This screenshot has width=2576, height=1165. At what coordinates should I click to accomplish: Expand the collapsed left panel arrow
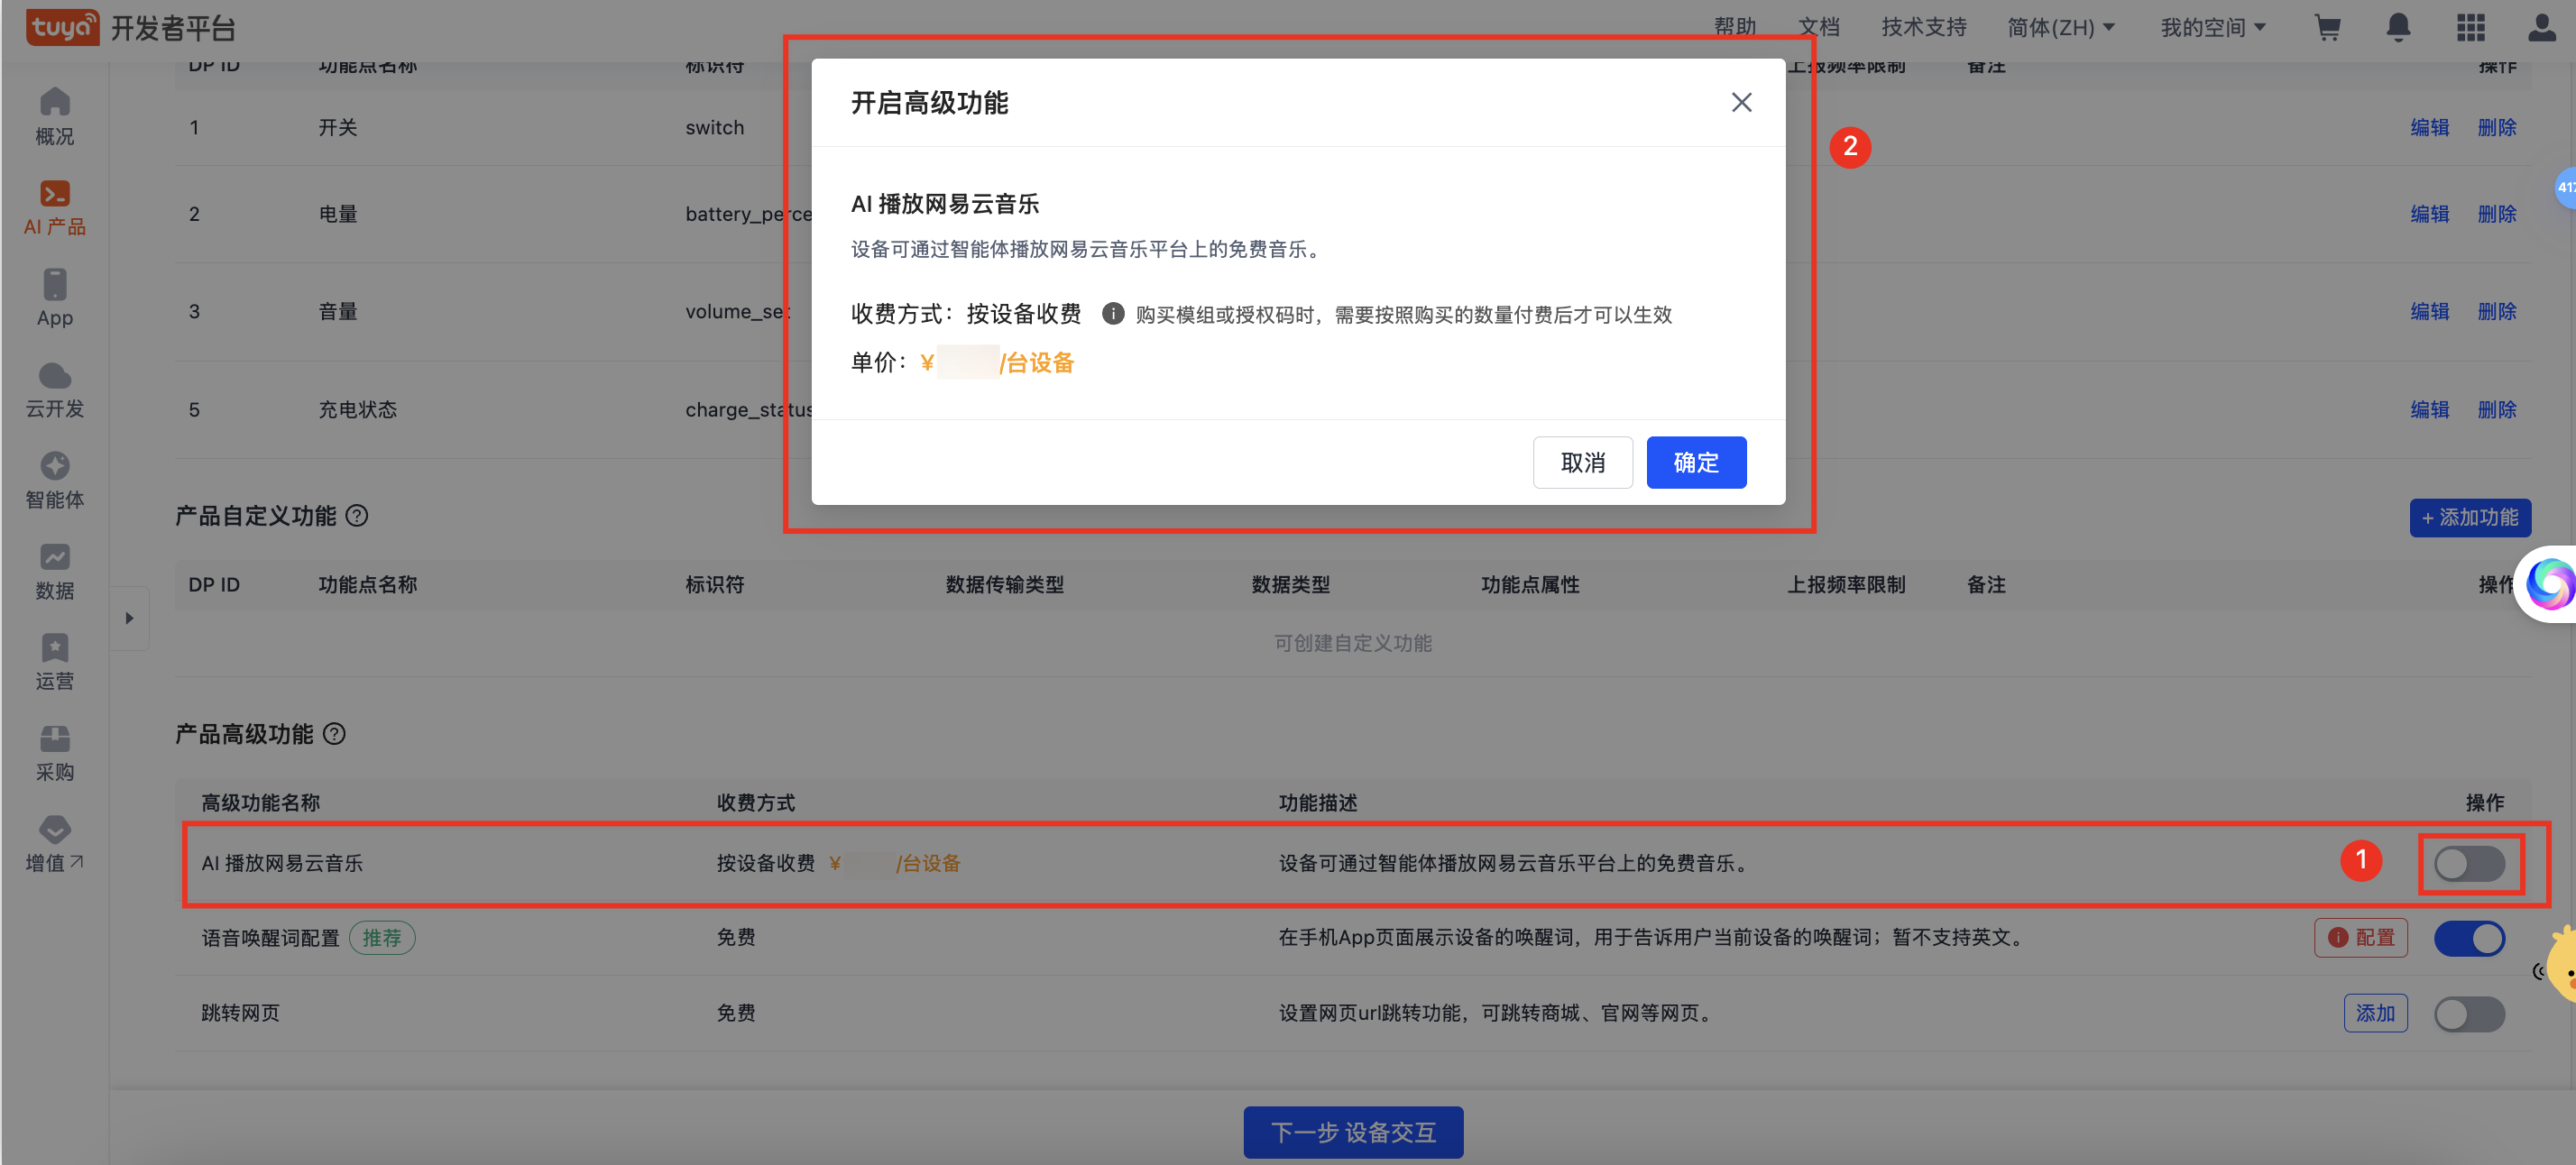point(129,618)
